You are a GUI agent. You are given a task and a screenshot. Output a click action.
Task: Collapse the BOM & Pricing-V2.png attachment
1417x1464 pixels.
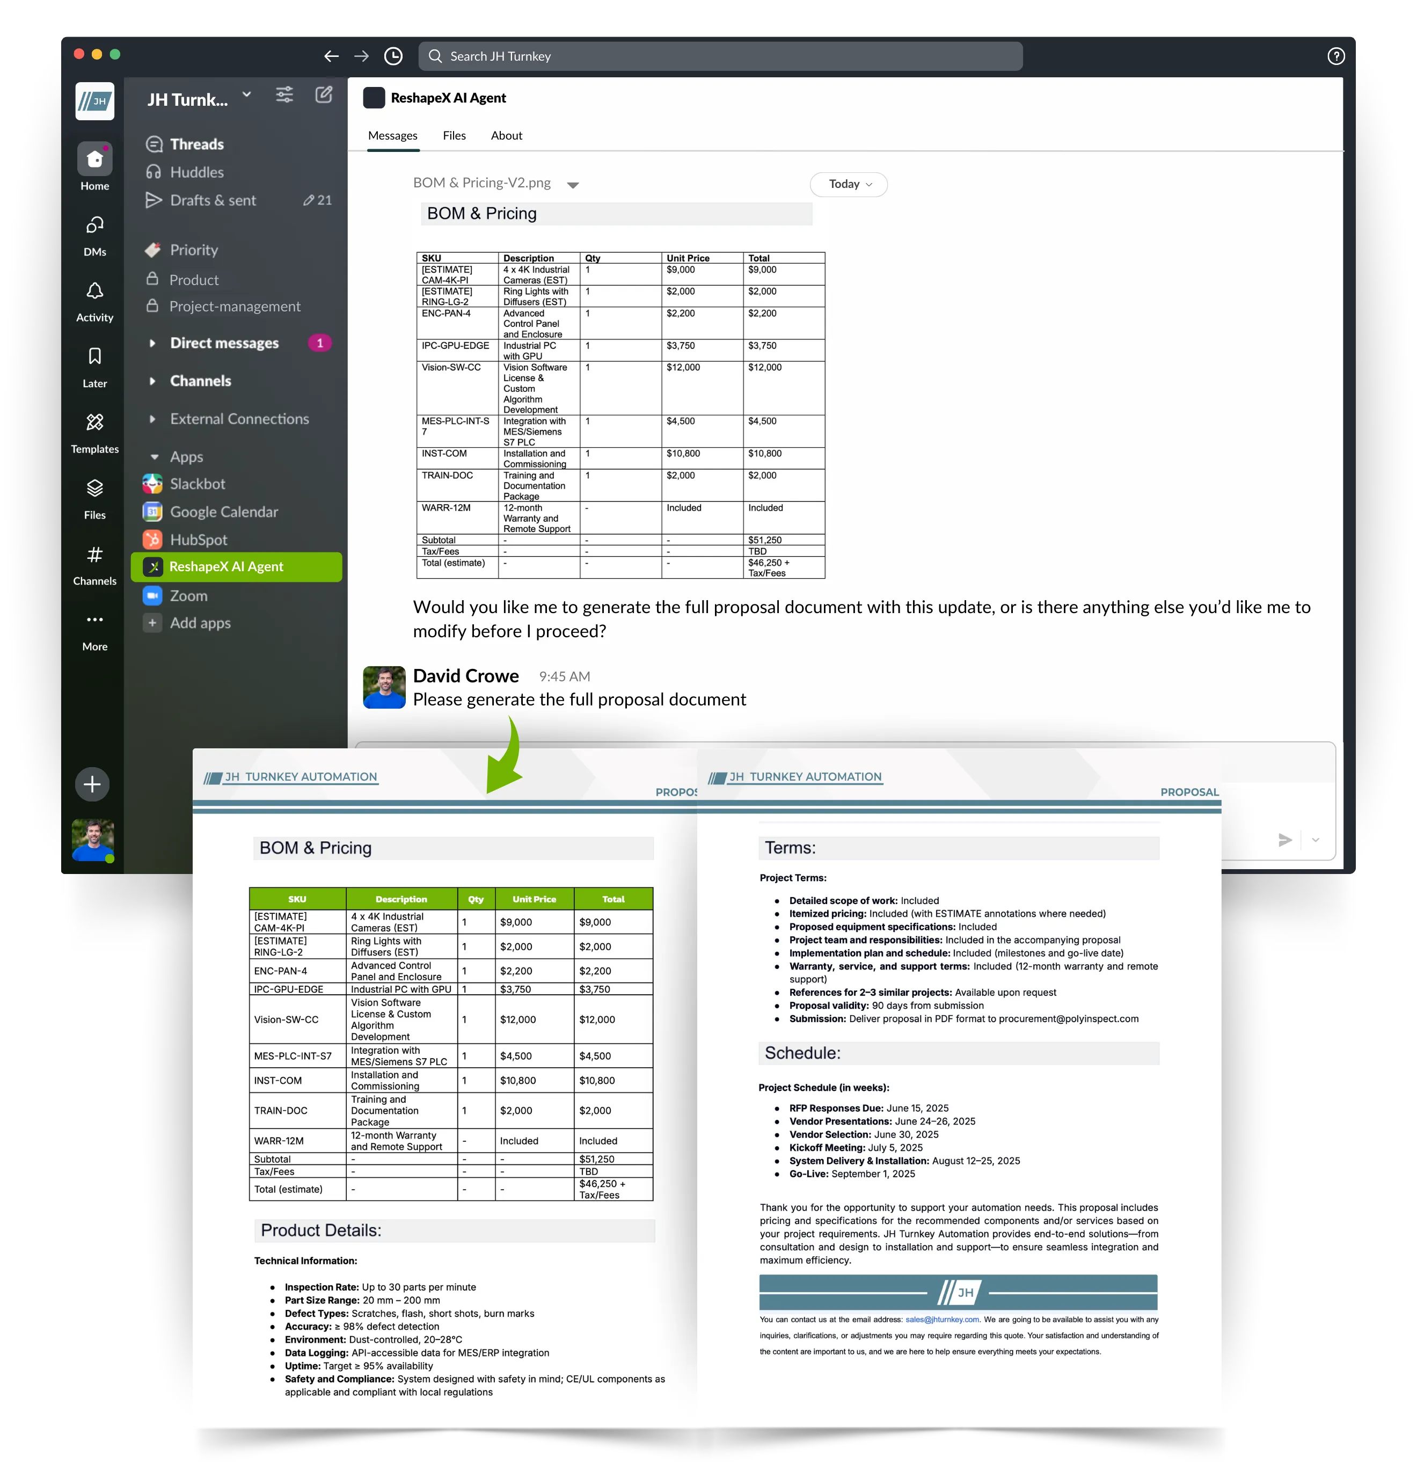573,185
